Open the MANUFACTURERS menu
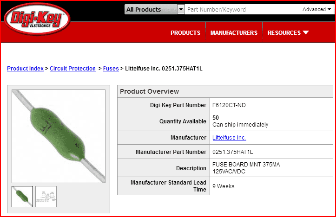 pos(234,33)
